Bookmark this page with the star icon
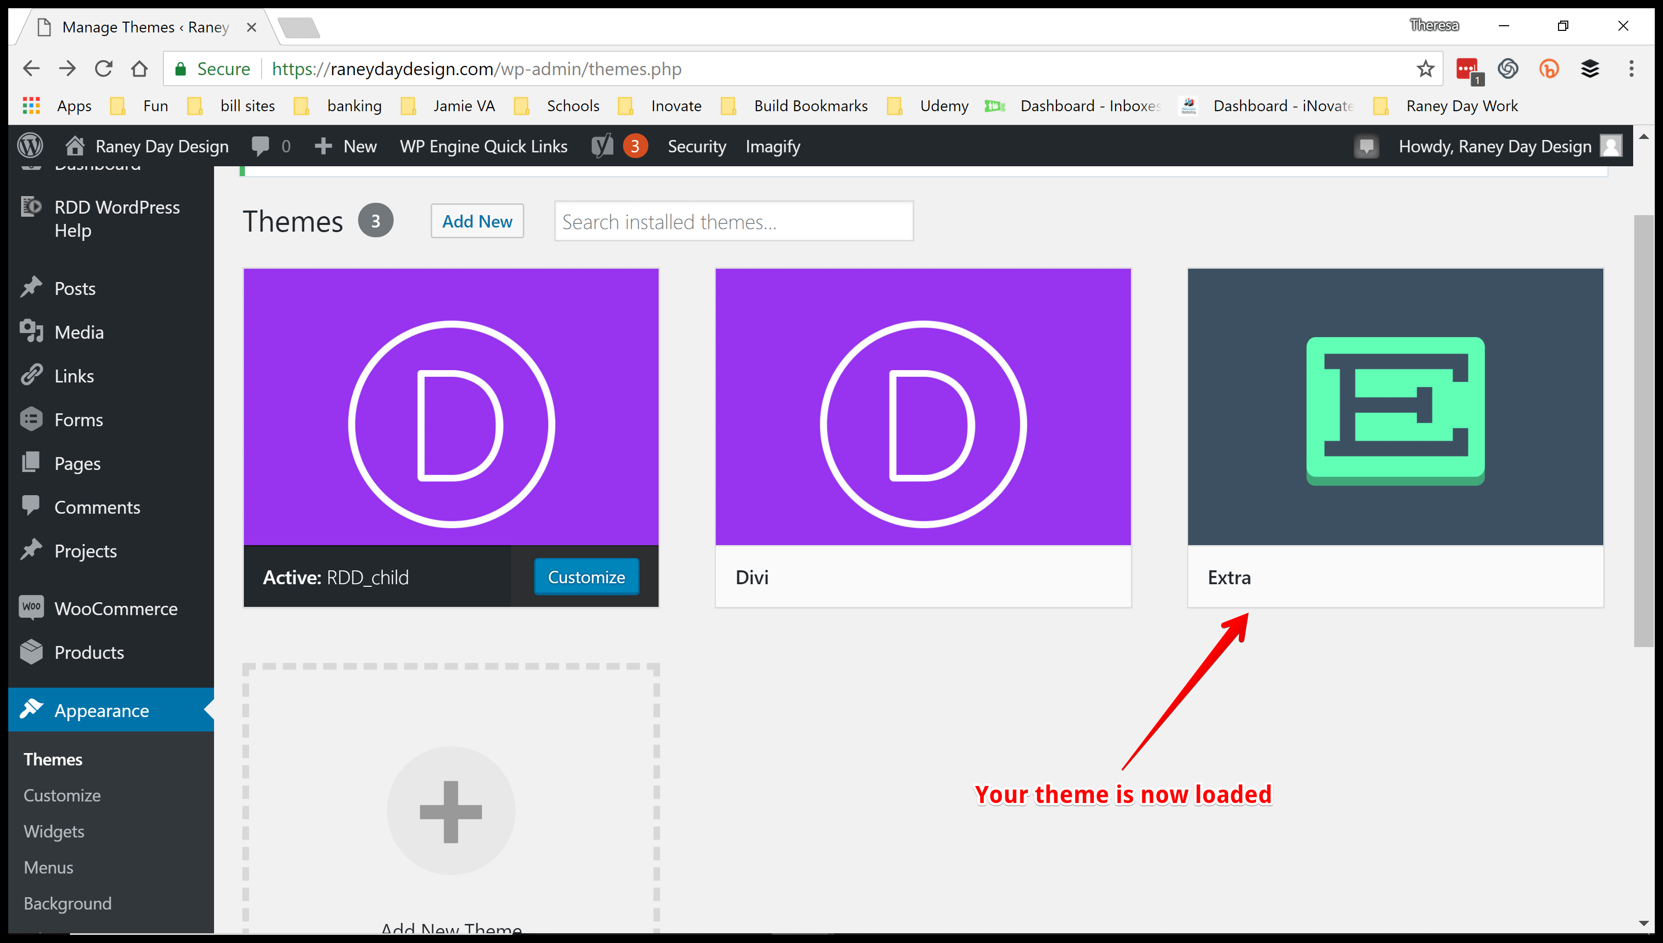The width and height of the screenshot is (1663, 943). click(x=1425, y=68)
